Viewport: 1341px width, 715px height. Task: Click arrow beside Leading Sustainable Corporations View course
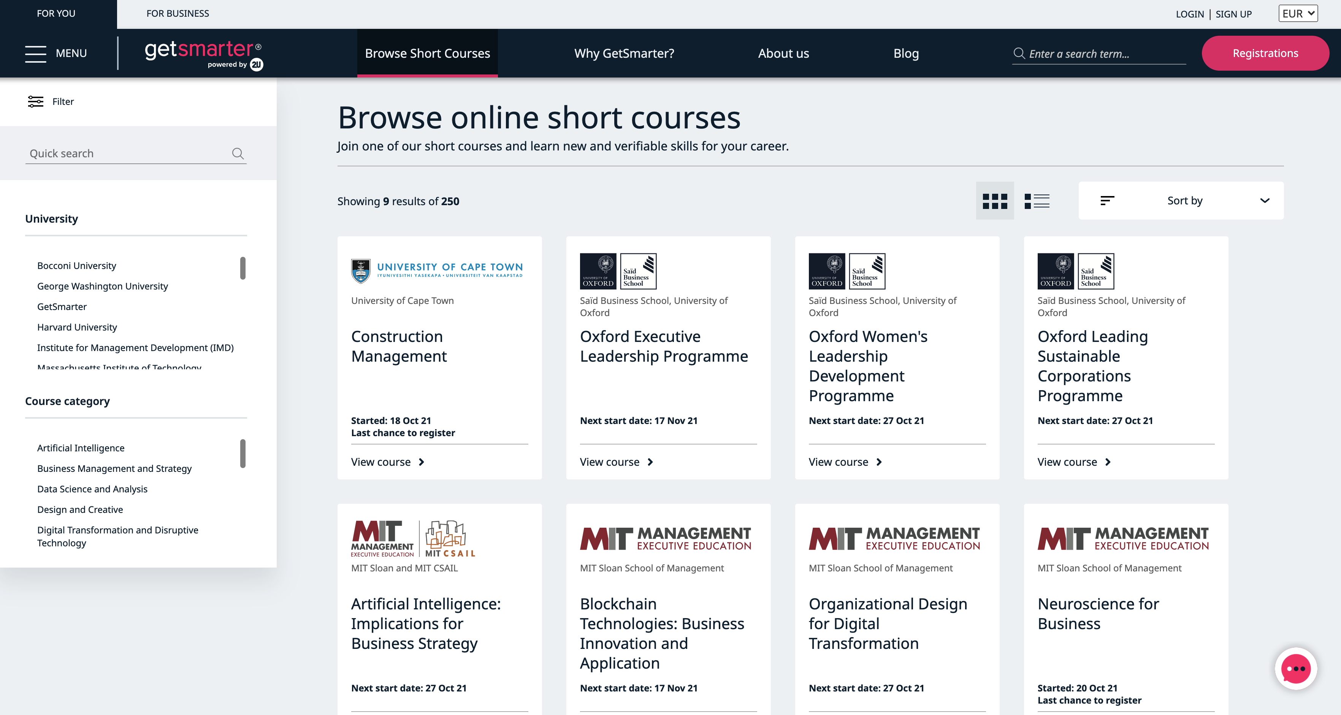tap(1108, 462)
